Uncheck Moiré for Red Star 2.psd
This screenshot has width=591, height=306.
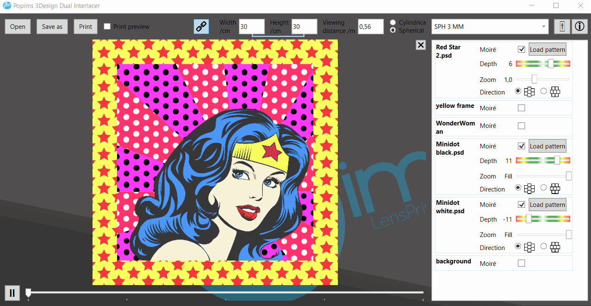pyautogui.click(x=521, y=49)
